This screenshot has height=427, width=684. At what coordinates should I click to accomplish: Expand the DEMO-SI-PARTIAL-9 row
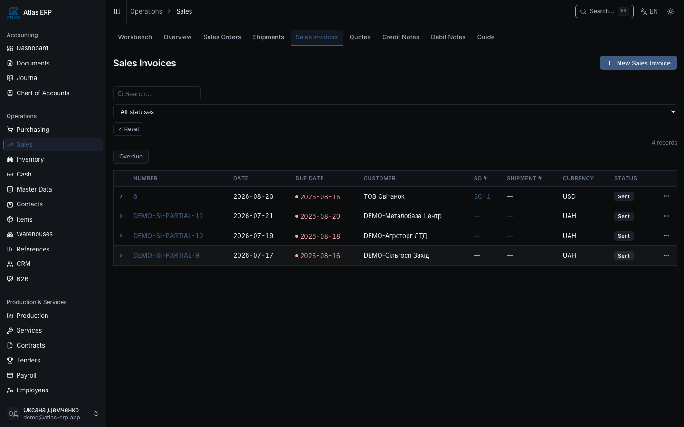click(x=121, y=256)
